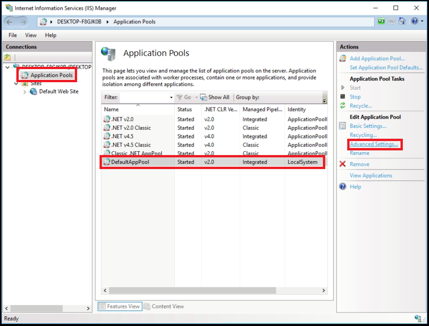Image resolution: width=429 pixels, height=326 pixels.
Task: Click Set Application Pool Defaults link
Action: point(386,68)
